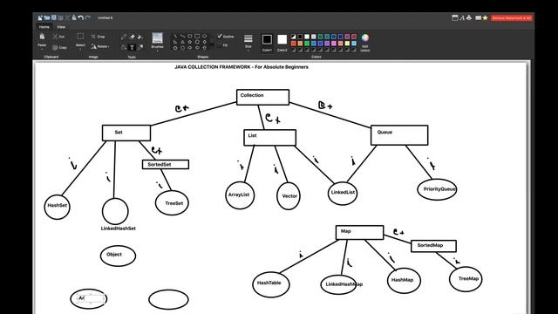The image size is (558, 314).
Task: Click the ArrayList label
Action: pos(239,195)
